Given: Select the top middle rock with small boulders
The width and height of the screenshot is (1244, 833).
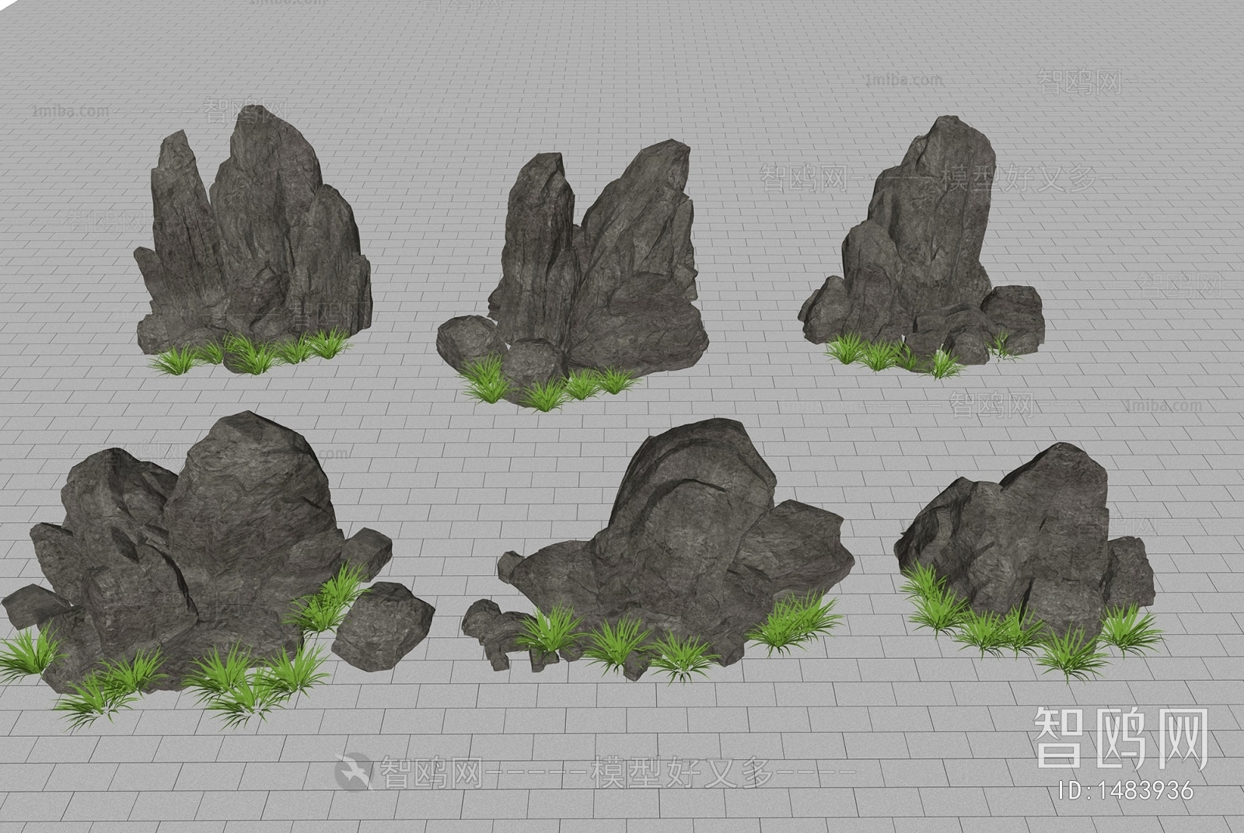Looking at the screenshot, I should coord(571,276).
